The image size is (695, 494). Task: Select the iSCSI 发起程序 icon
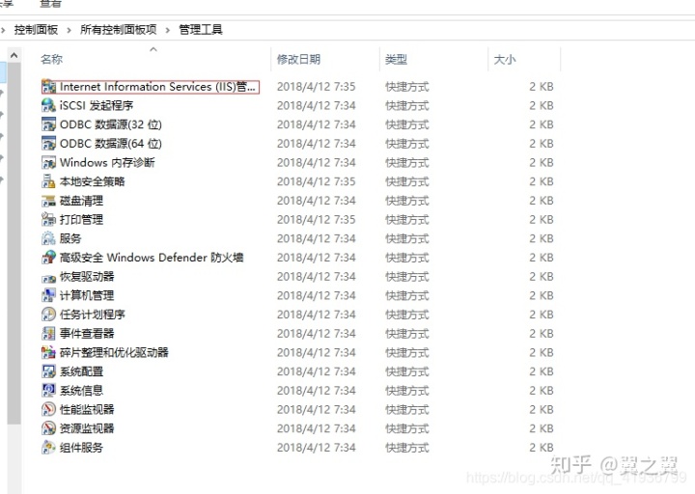pyautogui.click(x=49, y=105)
